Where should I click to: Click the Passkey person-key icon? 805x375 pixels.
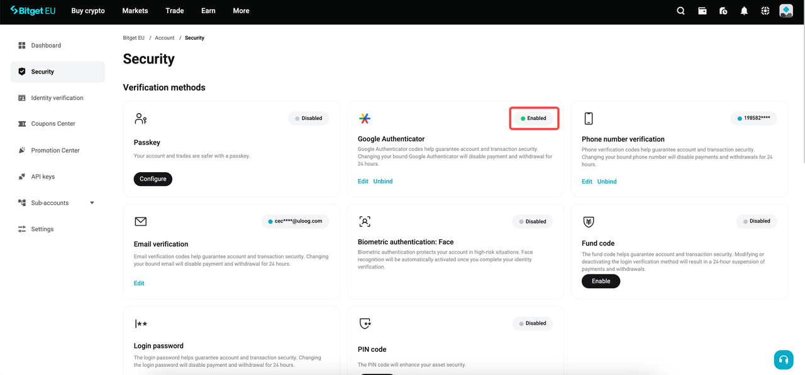pyautogui.click(x=140, y=118)
